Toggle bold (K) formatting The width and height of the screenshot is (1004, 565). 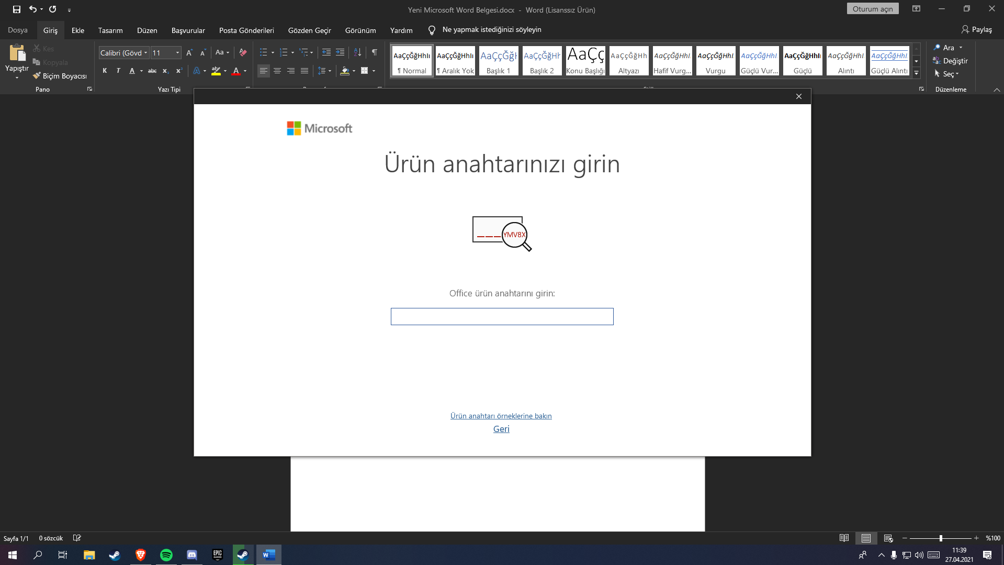click(105, 71)
